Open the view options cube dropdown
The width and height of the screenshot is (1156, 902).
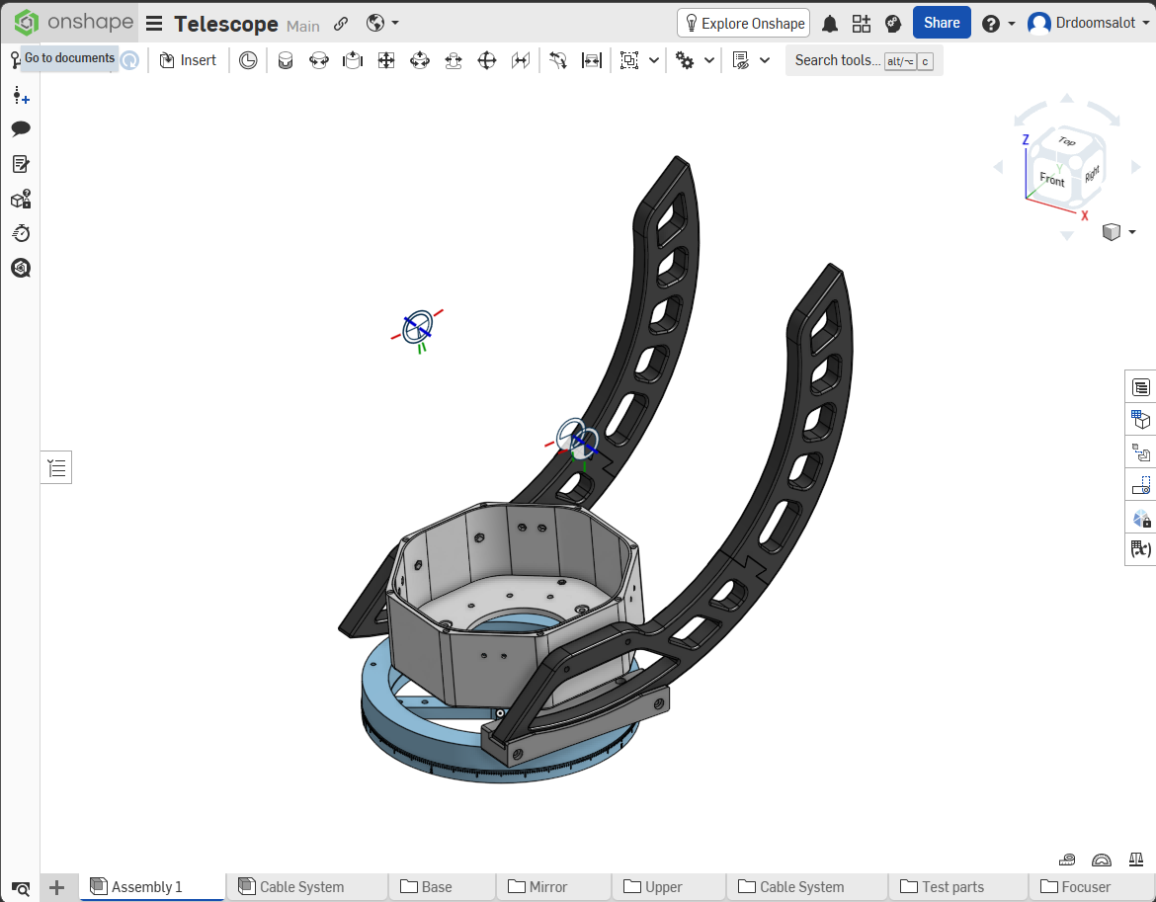(1118, 232)
